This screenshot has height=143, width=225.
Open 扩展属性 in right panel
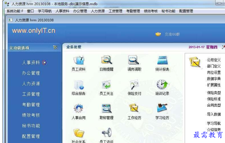pyautogui.click(x=214, y=85)
